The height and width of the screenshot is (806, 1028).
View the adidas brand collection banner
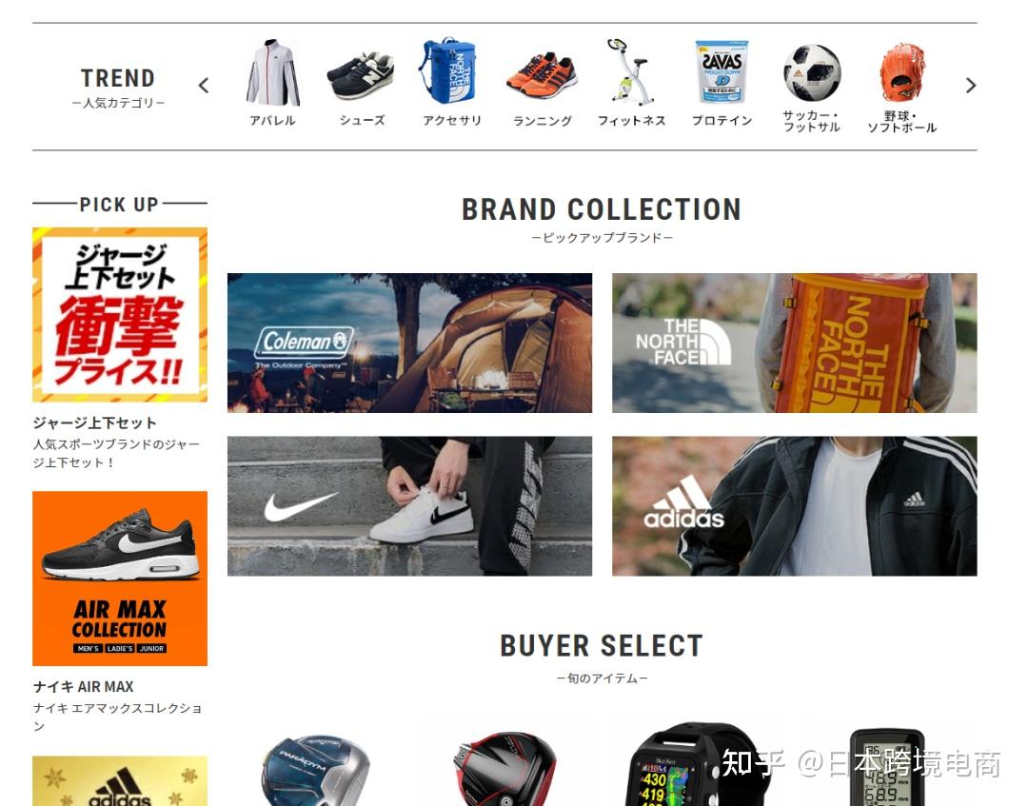point(795,506)
